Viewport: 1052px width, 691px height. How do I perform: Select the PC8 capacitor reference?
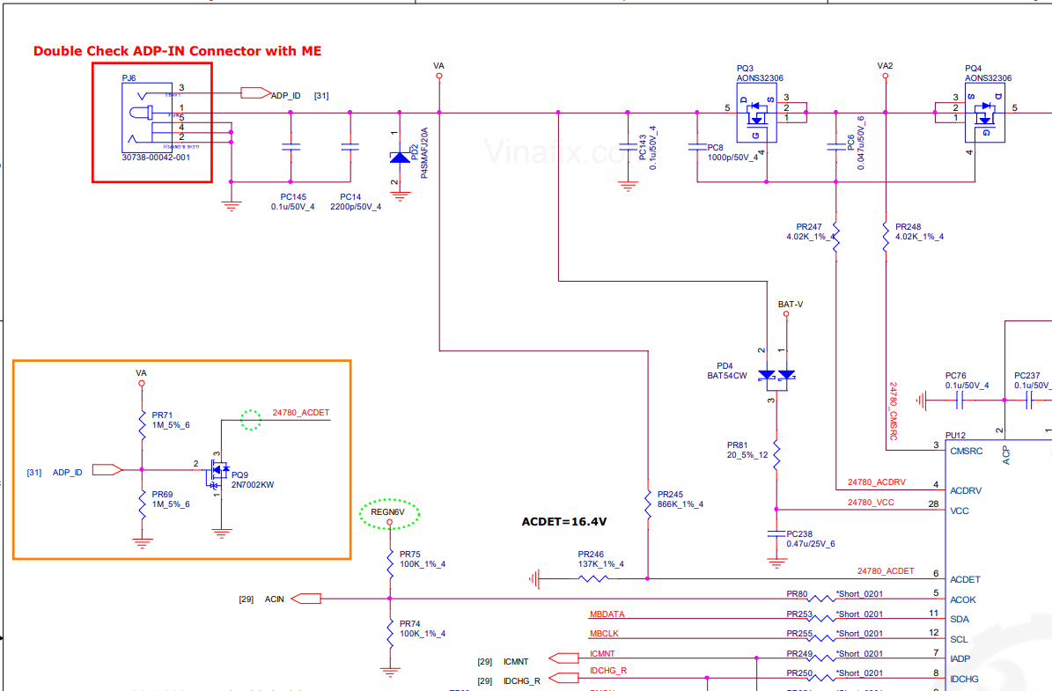pyautogui.click(x=715, y=148)
